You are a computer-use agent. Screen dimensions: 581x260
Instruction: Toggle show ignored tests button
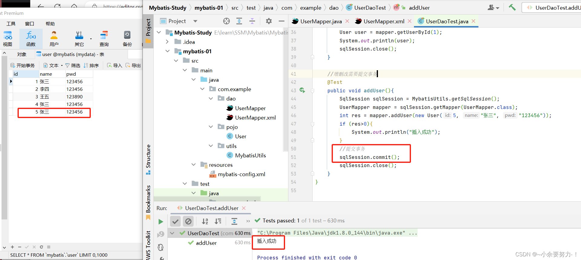(188, 221)
